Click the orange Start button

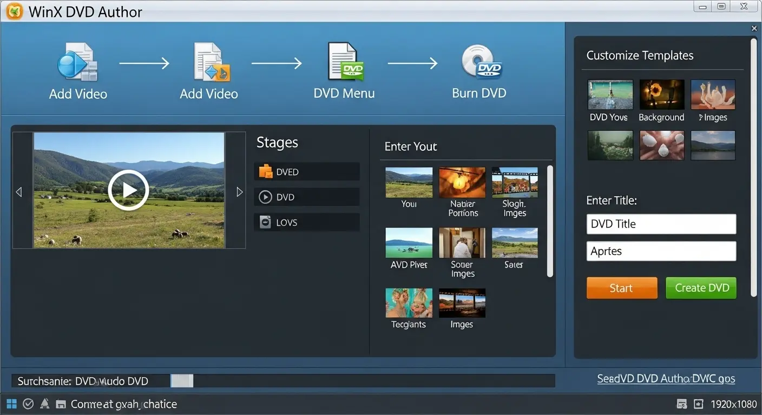tap(622, 288)
